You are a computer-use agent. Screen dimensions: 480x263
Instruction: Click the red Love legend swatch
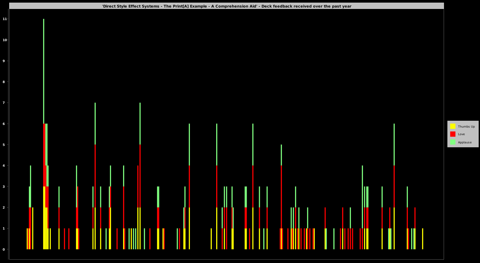click(x=453, y=134)
